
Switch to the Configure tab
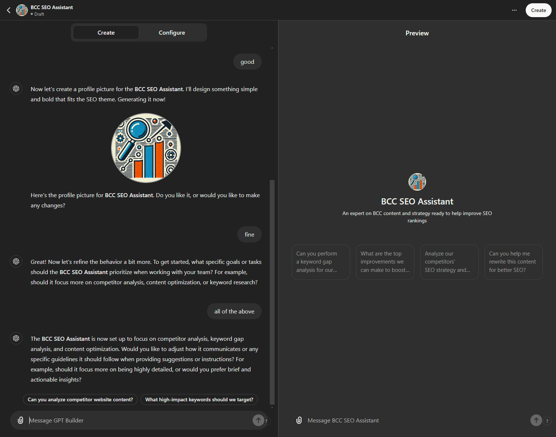pyautogui.click(x=172, y=32)
